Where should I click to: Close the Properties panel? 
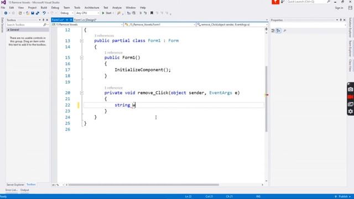point(345,20)
